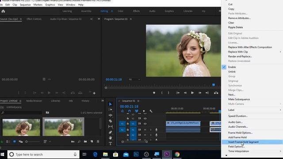Screen dimensions: 283x159
Task: Open Source monitor button editor plus
Action: (94, 93)
